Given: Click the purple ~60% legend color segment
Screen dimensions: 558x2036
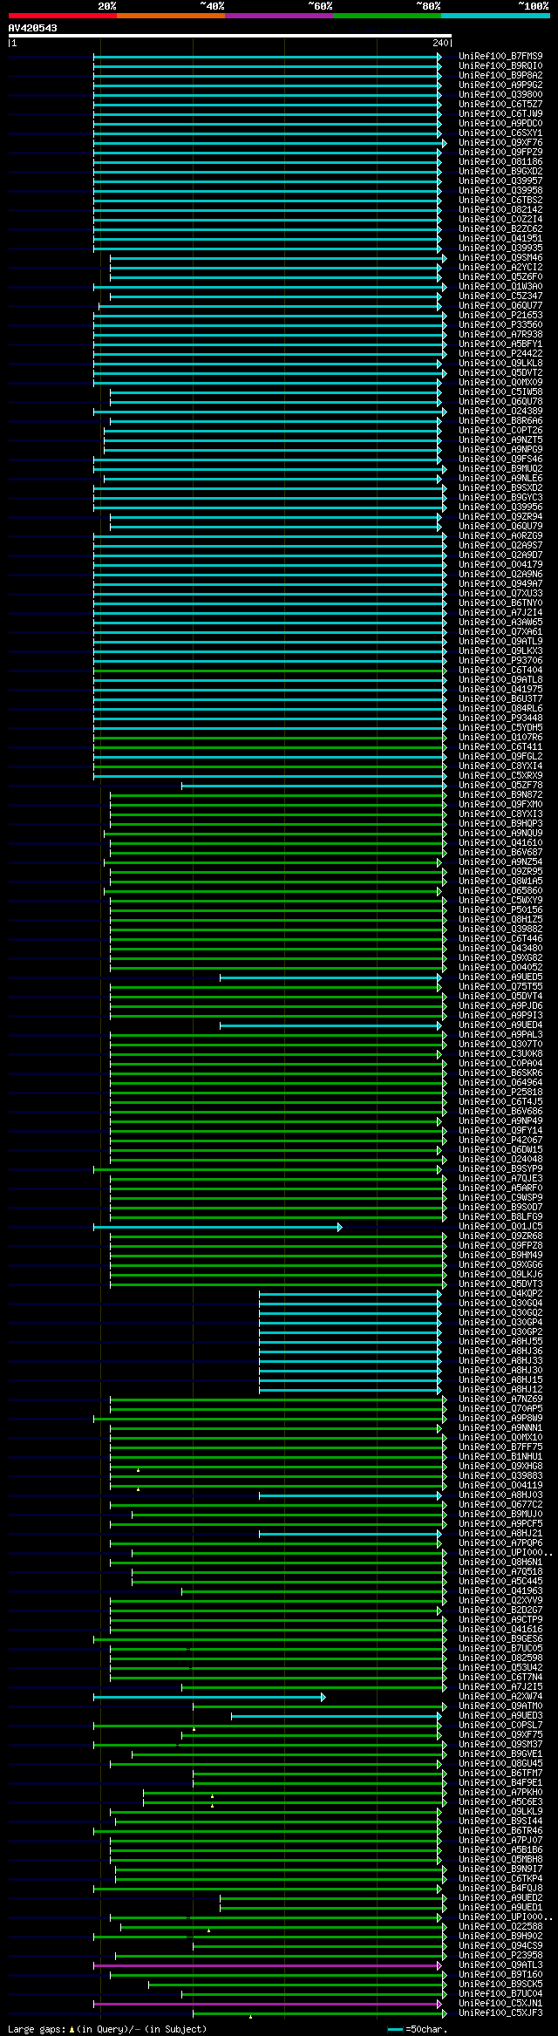Looking at the screenshot, I should [x=278, y=16].
